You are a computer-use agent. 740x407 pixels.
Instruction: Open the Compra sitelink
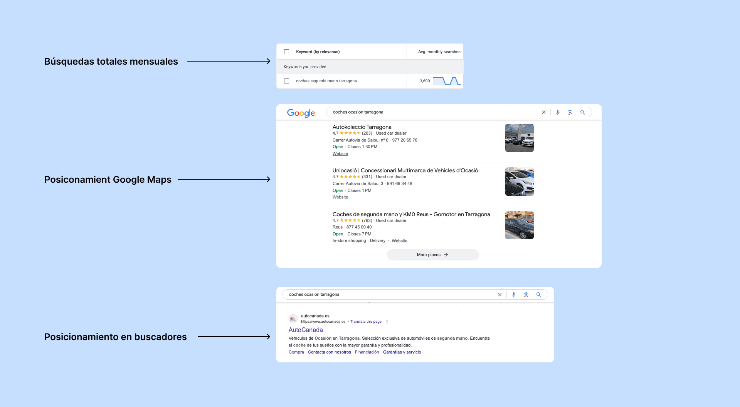296,352
